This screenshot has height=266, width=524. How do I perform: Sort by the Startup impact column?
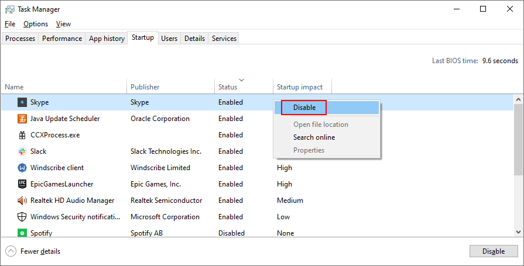click(x=299, y=87)
